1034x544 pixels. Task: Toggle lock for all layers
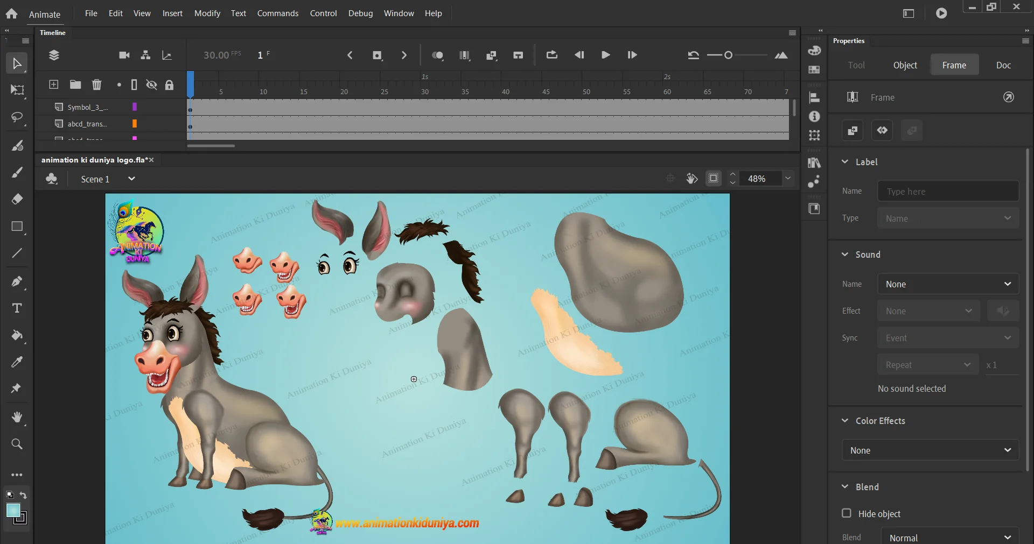point(169,84)
